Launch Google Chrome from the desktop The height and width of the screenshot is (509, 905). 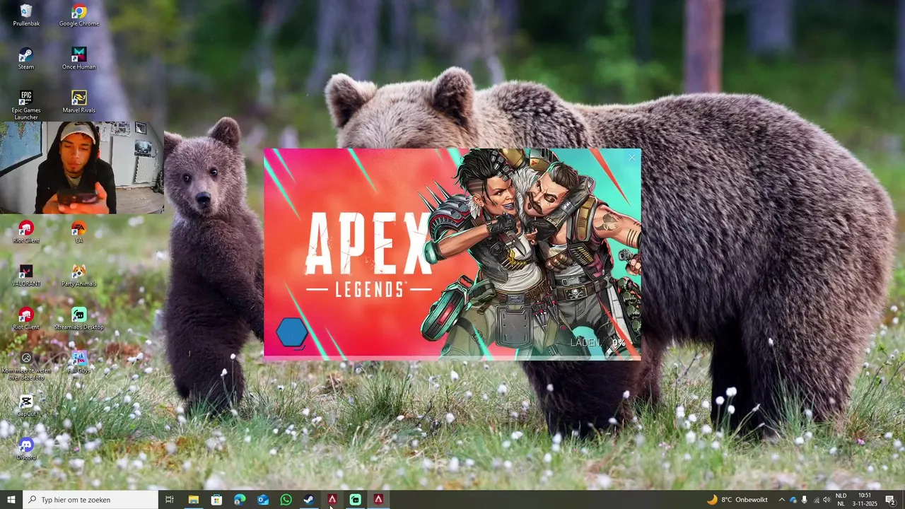[x=79, y=16]
